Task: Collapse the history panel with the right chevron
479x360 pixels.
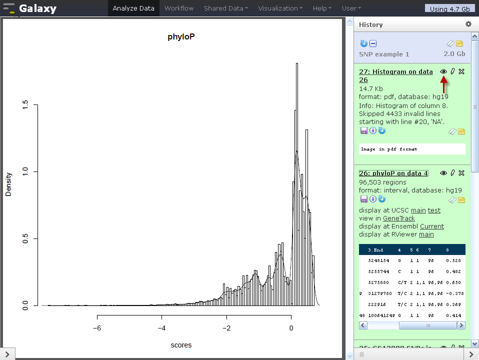Action: coord(471,354)
